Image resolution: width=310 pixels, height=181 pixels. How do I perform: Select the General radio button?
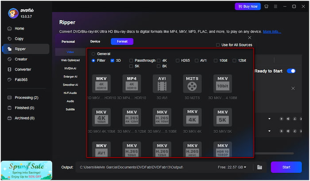click(x=93, y=54)
